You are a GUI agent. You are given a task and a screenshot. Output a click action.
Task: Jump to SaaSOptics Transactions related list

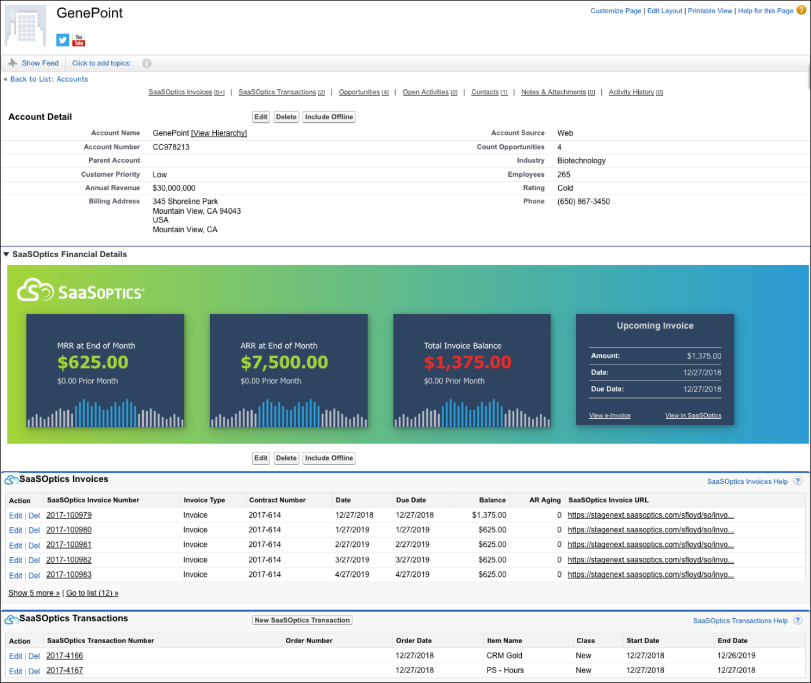[282, 92]
